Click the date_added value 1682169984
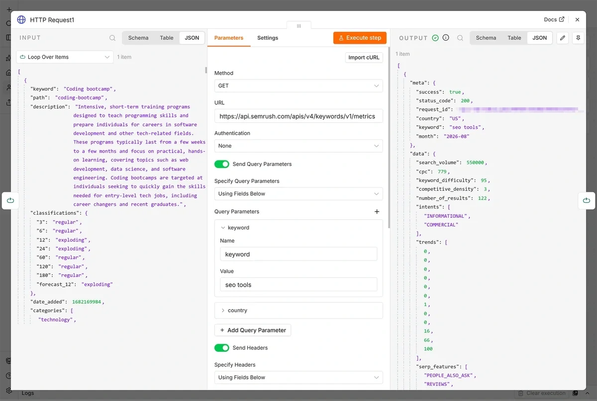Screen dimensions: 597x401 [87, 302]
